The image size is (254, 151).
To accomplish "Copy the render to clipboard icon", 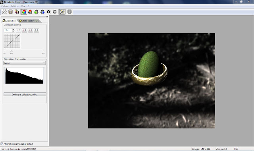I will coord(17,12).
